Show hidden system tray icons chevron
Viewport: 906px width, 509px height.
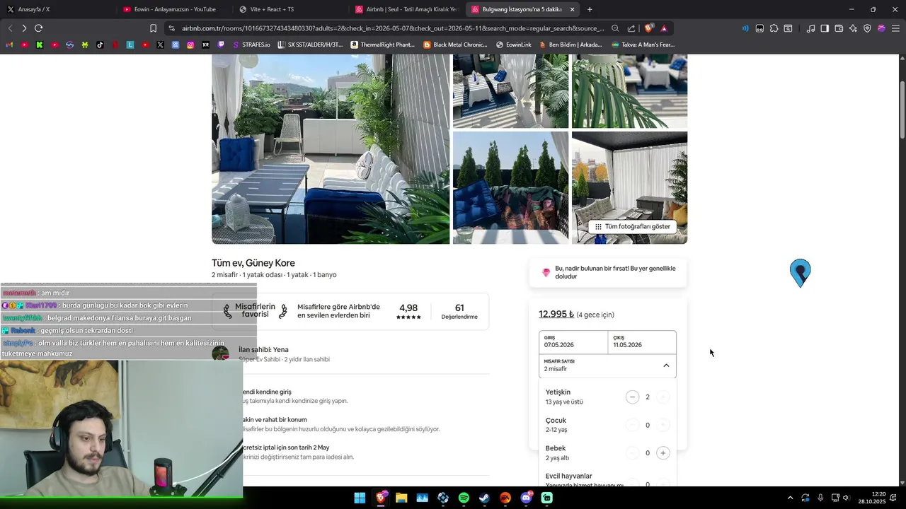(x=790, y=498)
